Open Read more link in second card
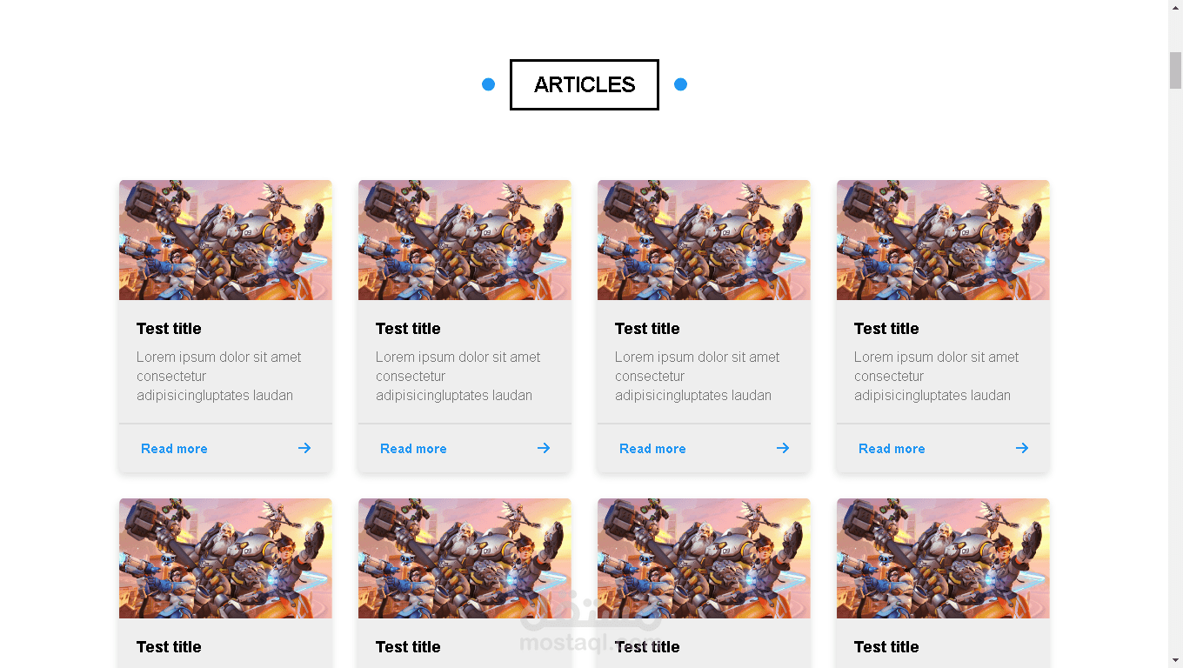Viewport: 1183px width, 668px height. click(413, 449)
